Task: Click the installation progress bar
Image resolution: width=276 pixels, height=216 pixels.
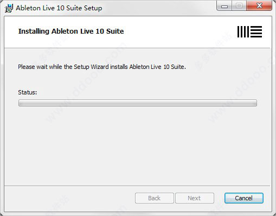Action: [x=138, y=103]
